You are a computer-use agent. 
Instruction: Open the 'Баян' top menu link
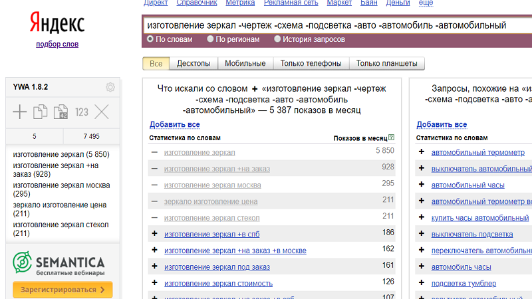(x=369, y=3)
